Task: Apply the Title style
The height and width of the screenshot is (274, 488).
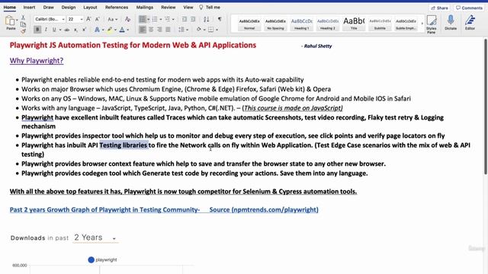Action: 354,24
